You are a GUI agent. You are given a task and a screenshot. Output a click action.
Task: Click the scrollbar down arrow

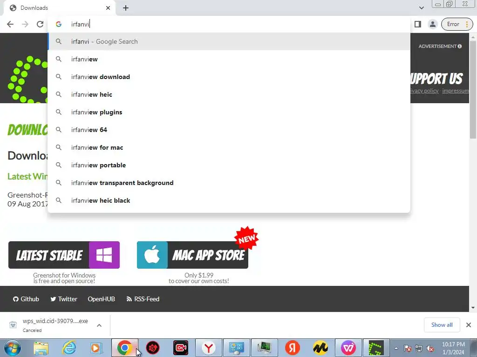pyautogui.click(x=473, y=308)
